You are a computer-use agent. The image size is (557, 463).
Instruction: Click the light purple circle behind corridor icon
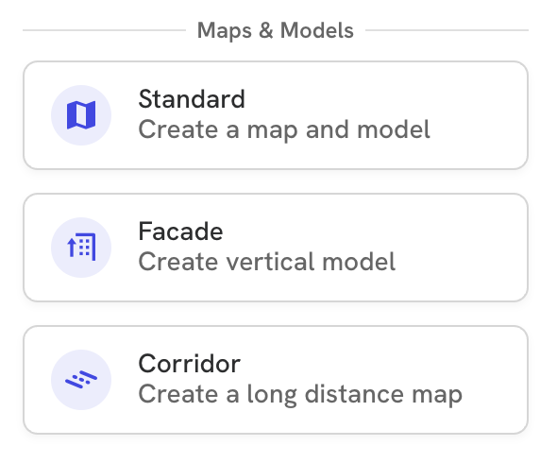81,380
